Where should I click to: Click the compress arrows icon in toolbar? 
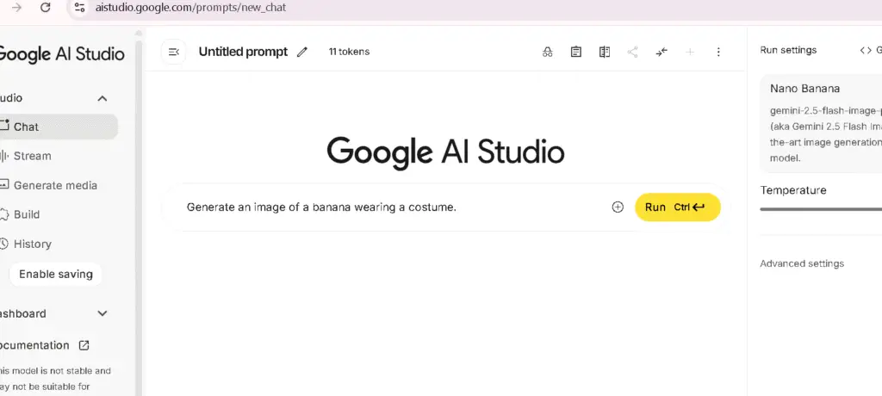click(661, 53)
